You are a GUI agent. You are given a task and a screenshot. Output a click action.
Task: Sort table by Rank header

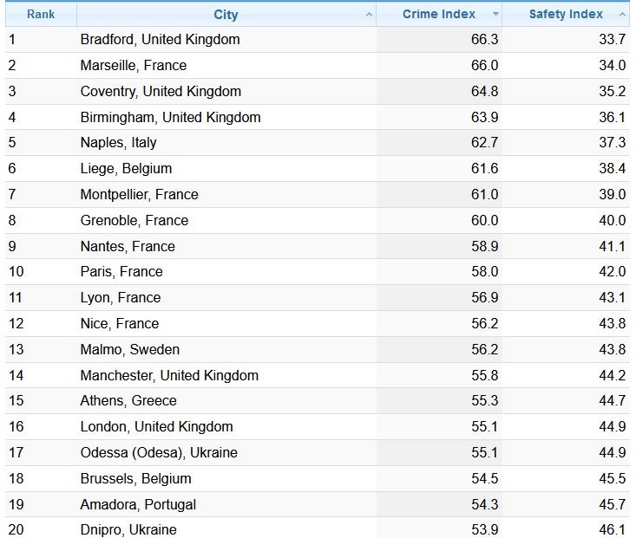click(x=41, y=15)
